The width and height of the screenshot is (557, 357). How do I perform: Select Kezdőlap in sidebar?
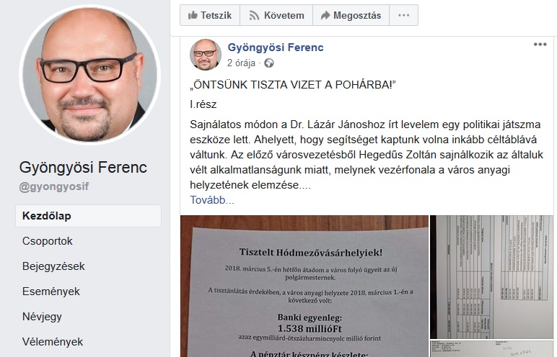click(89, 215)
